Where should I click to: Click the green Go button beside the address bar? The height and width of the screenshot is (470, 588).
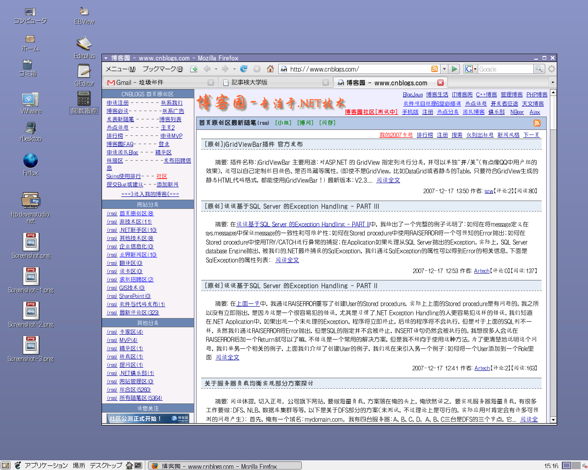[454, 69]
